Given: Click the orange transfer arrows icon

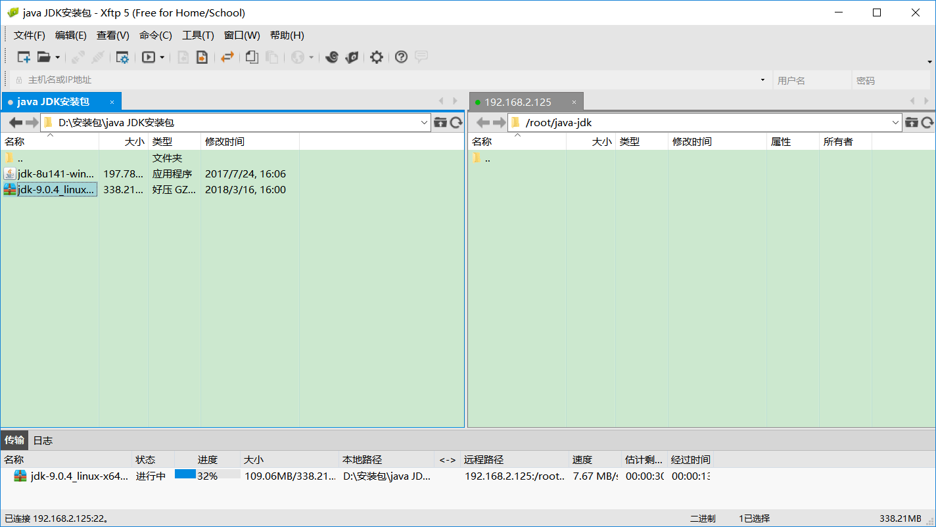Looking at the screenshot, I should (227, 57).
